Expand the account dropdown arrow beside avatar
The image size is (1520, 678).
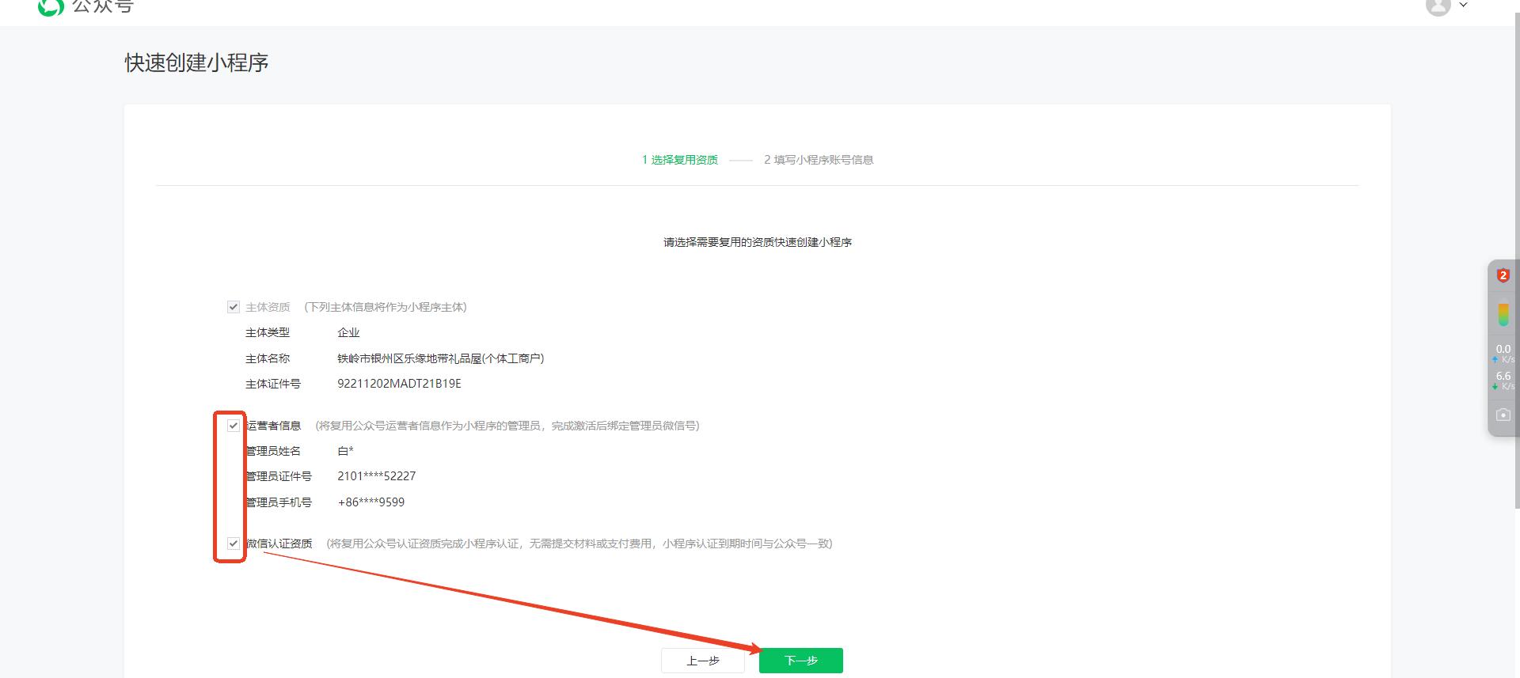pos(1463,6)
